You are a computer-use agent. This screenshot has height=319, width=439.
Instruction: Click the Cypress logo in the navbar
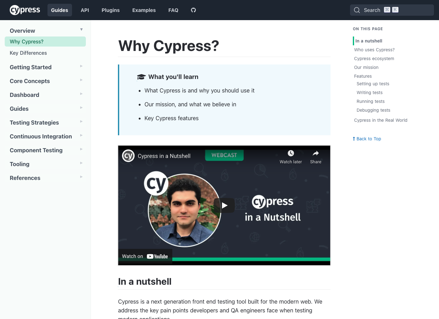tap(25, 10)
